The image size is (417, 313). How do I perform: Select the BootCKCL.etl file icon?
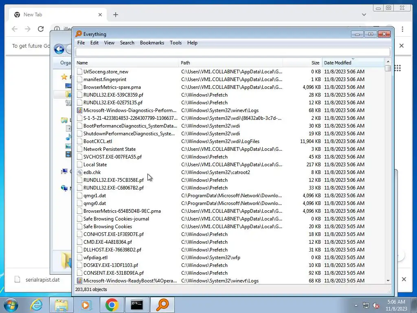coord(79,141)
